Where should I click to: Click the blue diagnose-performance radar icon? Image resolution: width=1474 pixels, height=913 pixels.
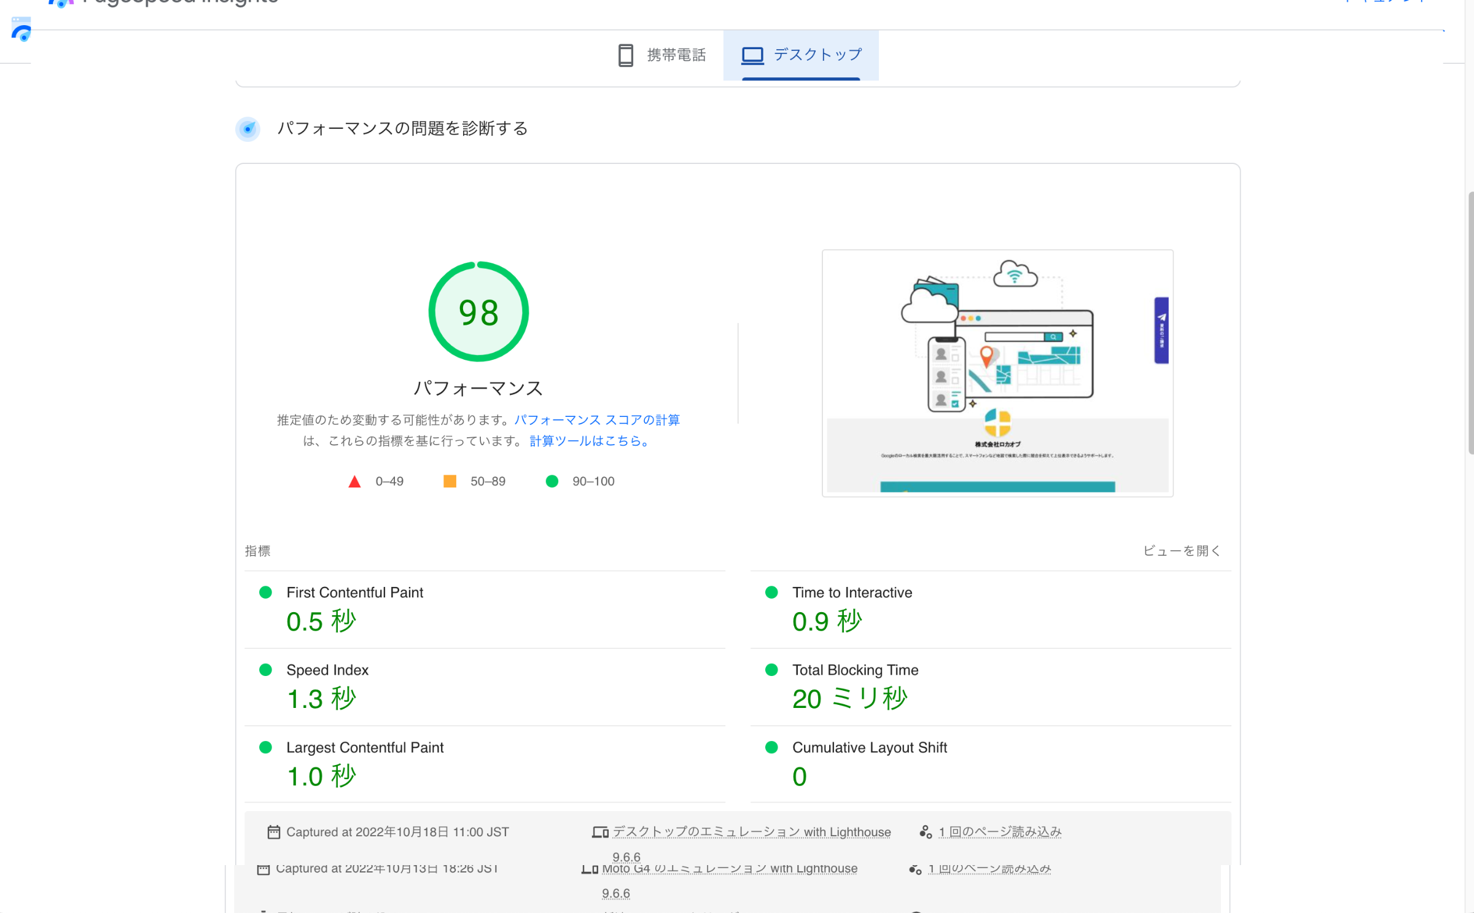[x=248, y=129]
